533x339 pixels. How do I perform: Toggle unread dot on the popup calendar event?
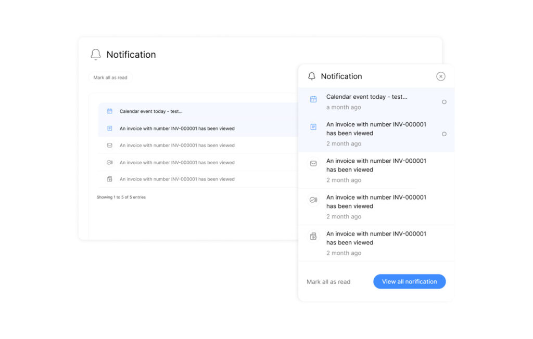tap(444, 102)
